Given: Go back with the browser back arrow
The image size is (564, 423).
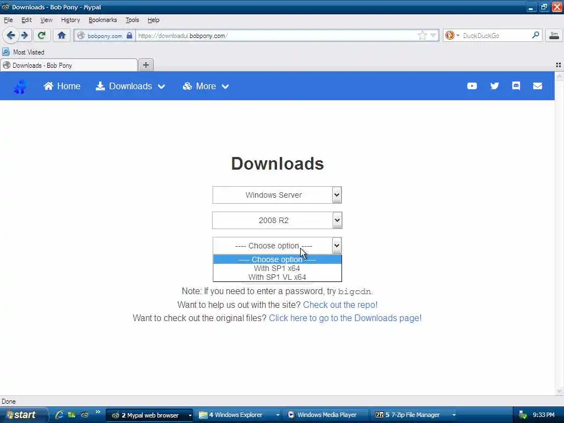Looking at the screenshot, I should click(11, 35).
